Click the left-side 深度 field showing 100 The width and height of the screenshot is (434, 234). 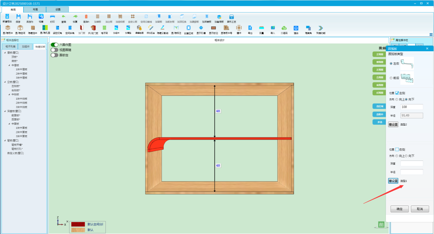[412, 107]
